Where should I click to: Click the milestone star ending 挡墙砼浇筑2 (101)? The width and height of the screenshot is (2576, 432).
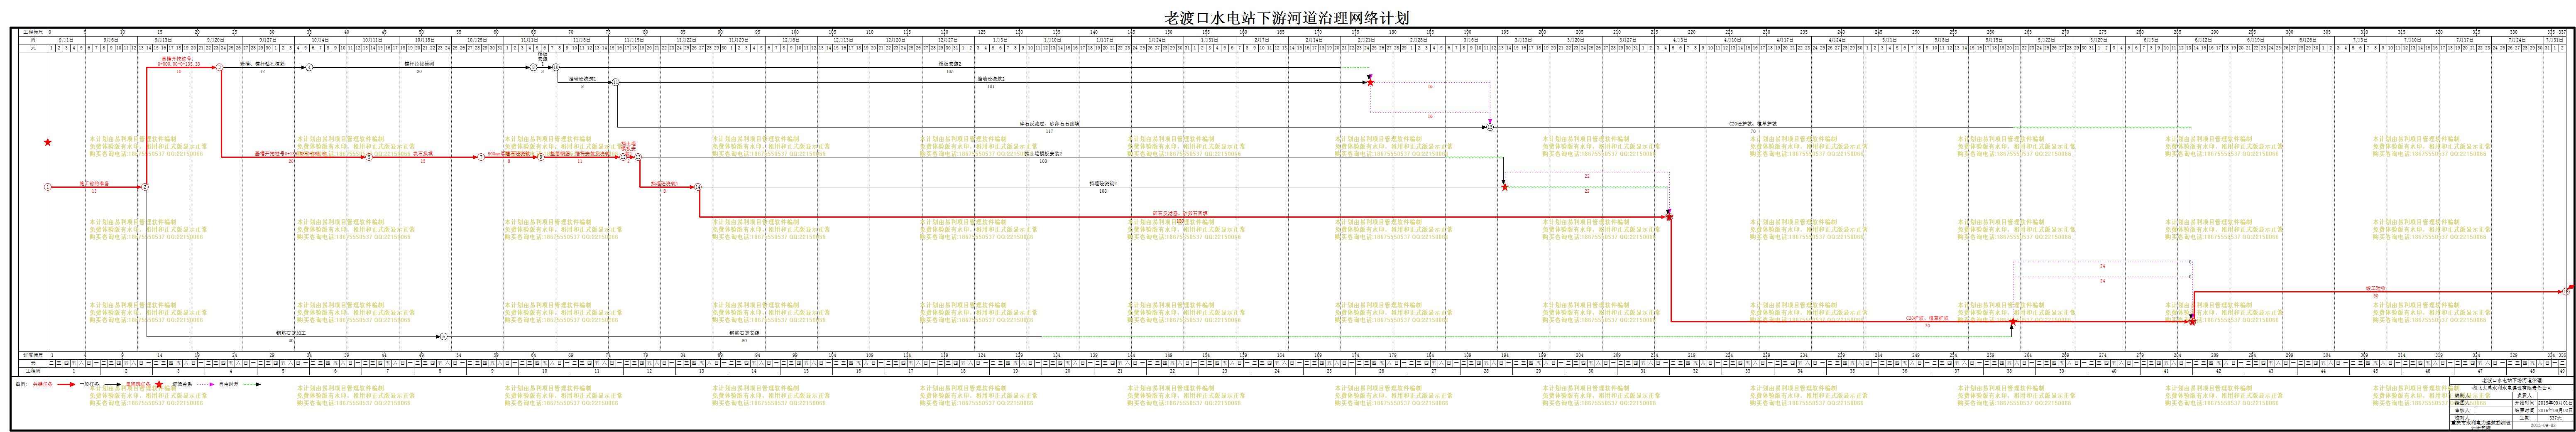tap(1371, 82)
